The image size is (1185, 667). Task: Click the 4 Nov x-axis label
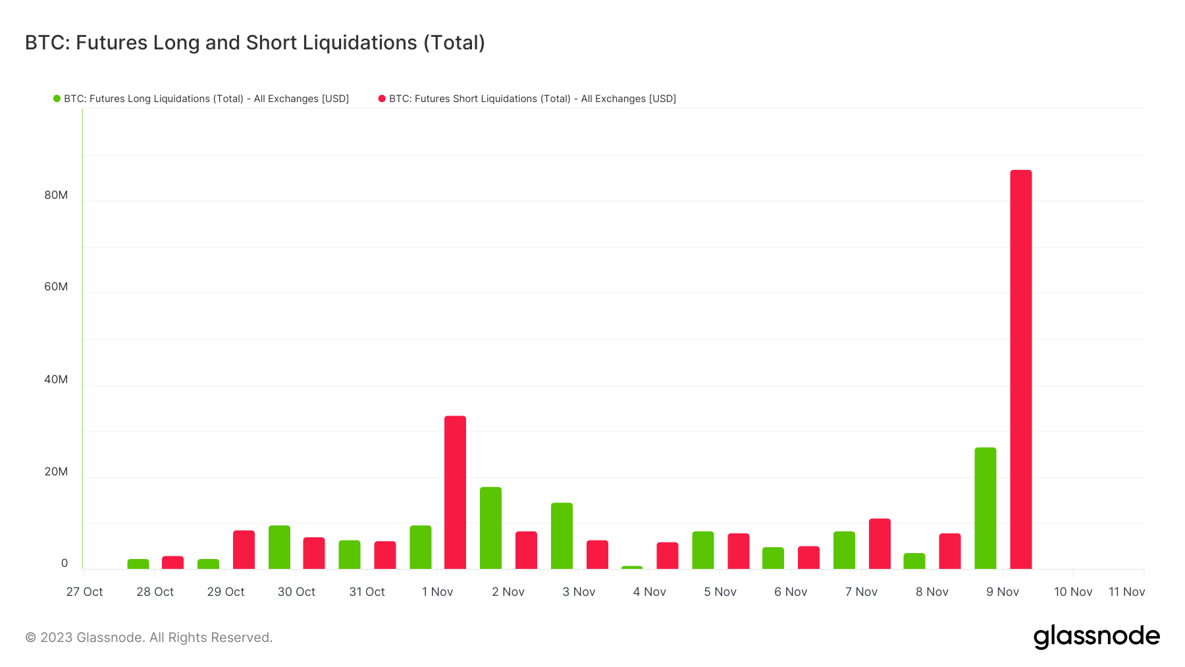point(650,592)
